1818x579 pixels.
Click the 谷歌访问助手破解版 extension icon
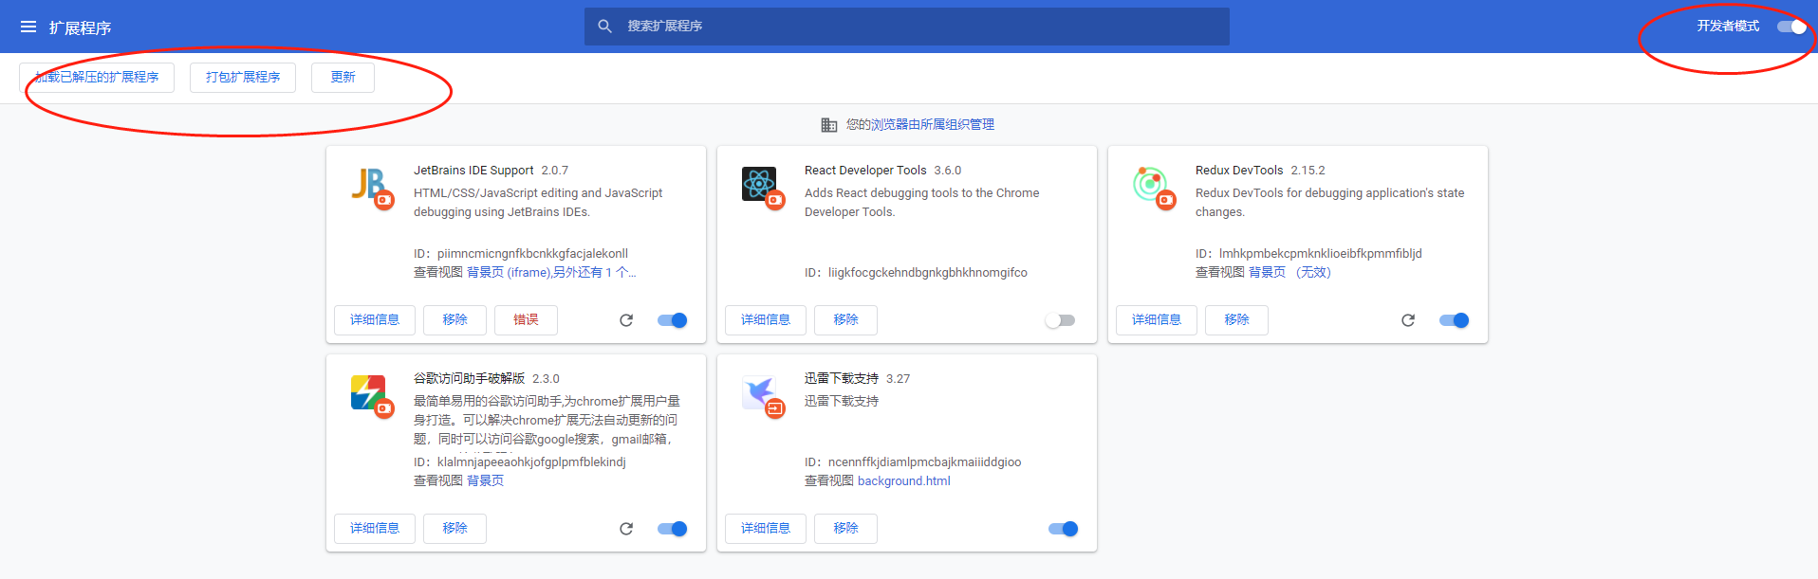370,394
